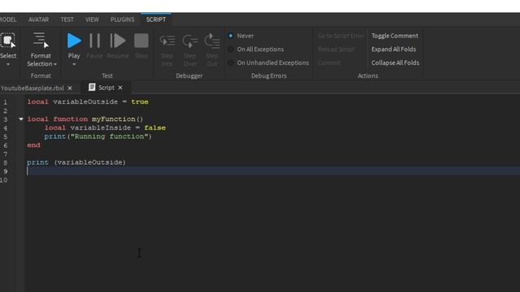Screen dimensions: 520x292
Task: Click Go to Script Error
Action: click(340, 36)
